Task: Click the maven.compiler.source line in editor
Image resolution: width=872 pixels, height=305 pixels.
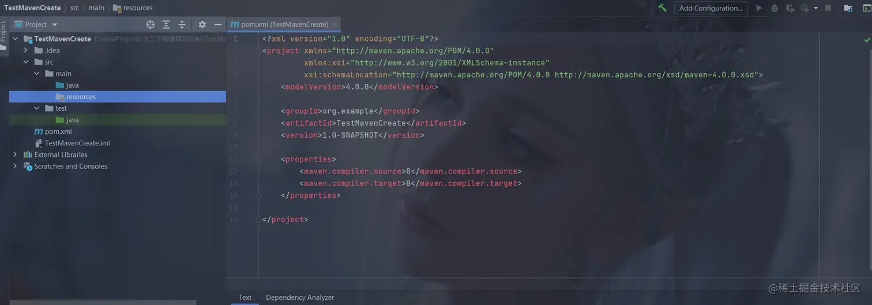Action: click(411, 171)
